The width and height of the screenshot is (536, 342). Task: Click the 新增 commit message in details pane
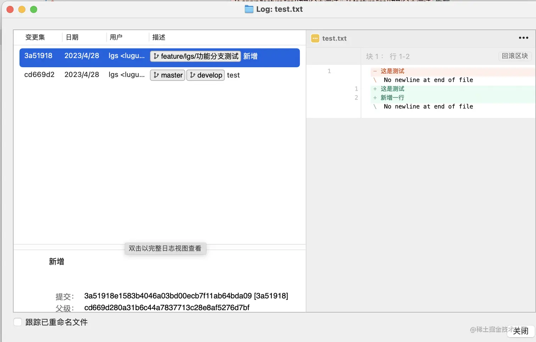pos(56,262)
